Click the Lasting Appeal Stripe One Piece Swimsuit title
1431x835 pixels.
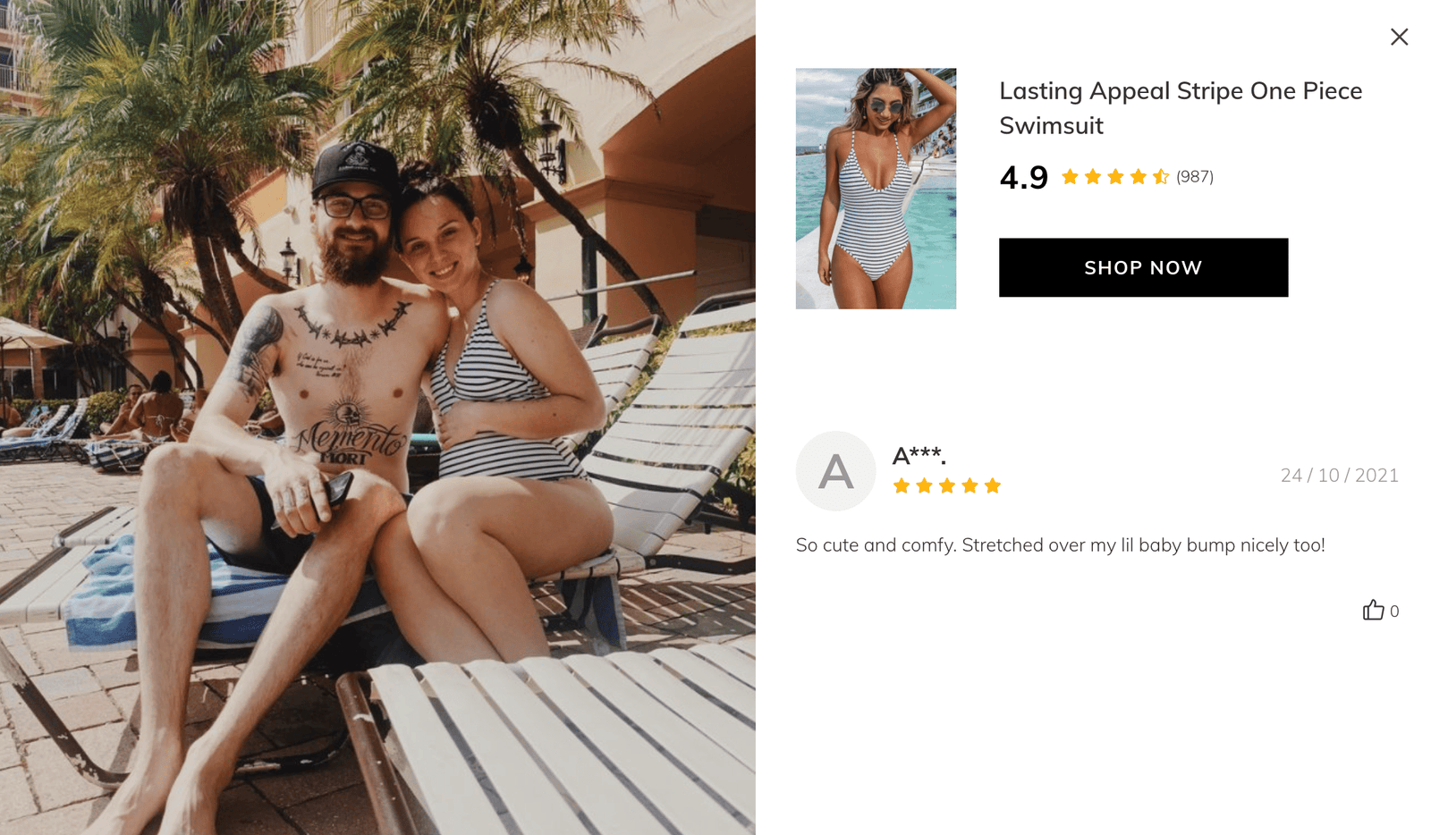coord(1181,108)
